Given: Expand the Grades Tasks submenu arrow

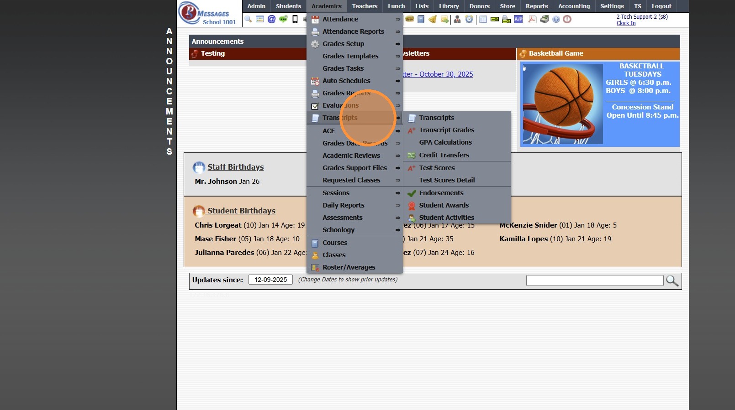Looking at the screenshot, I should [x=398, y=68].
